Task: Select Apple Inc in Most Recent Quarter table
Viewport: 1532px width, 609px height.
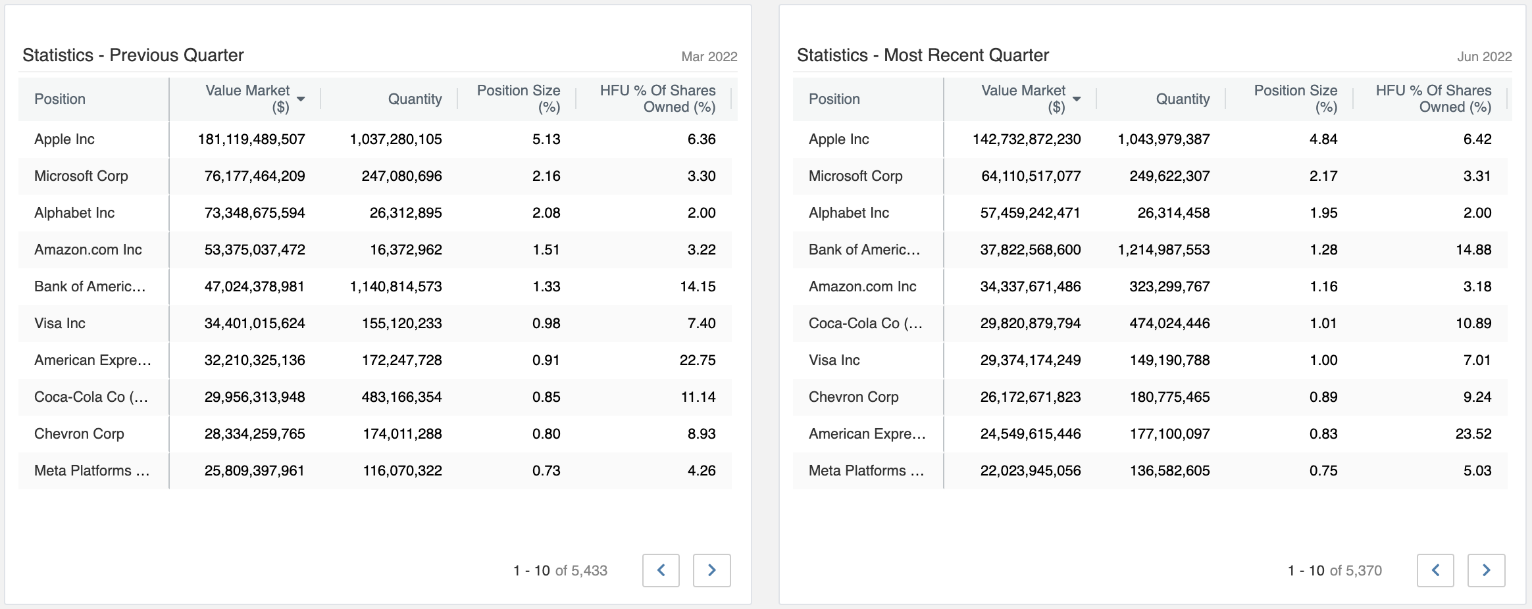Action: click(x=839, y=139)
